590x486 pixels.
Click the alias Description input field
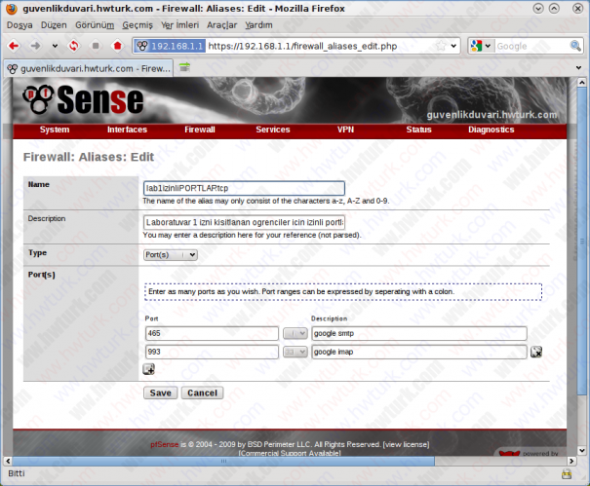pos(244,222)
